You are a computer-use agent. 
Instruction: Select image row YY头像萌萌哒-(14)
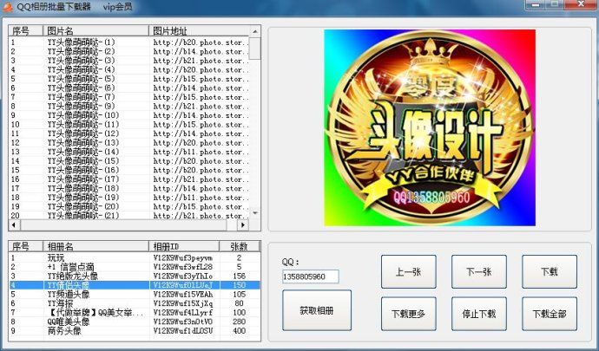click(x=129, y=153)
